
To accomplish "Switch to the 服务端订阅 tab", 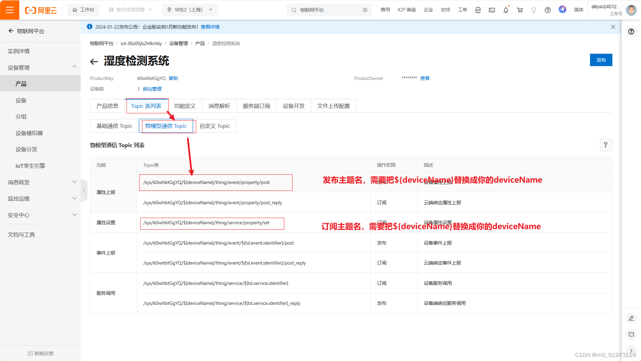I will point(256,106).
